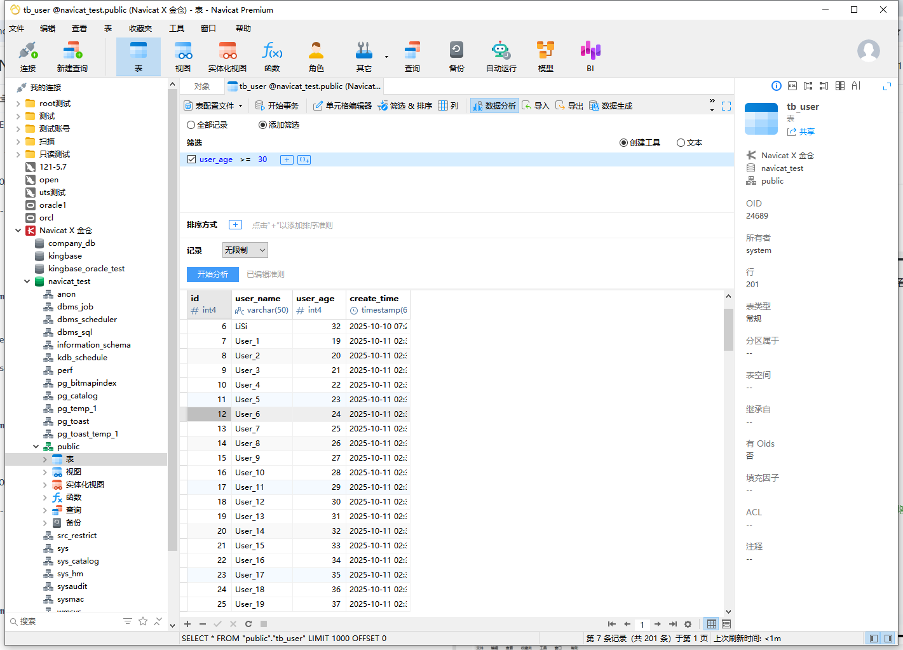Viewport: 903px width, 650px height.
Task: Go to the first page of records
Action: point(612,624)
